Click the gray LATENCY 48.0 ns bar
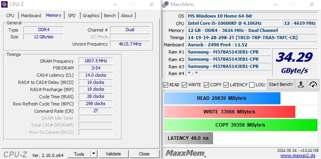 tap(188, 138)
